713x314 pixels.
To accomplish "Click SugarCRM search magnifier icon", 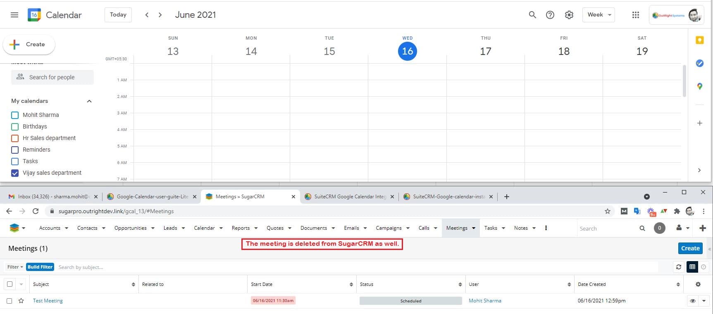I will (x=642, y=228).
